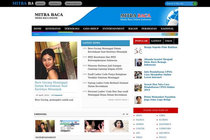Screen dimensions: 210x140
Task: Click More Latest News link
Action: [119, 100]
